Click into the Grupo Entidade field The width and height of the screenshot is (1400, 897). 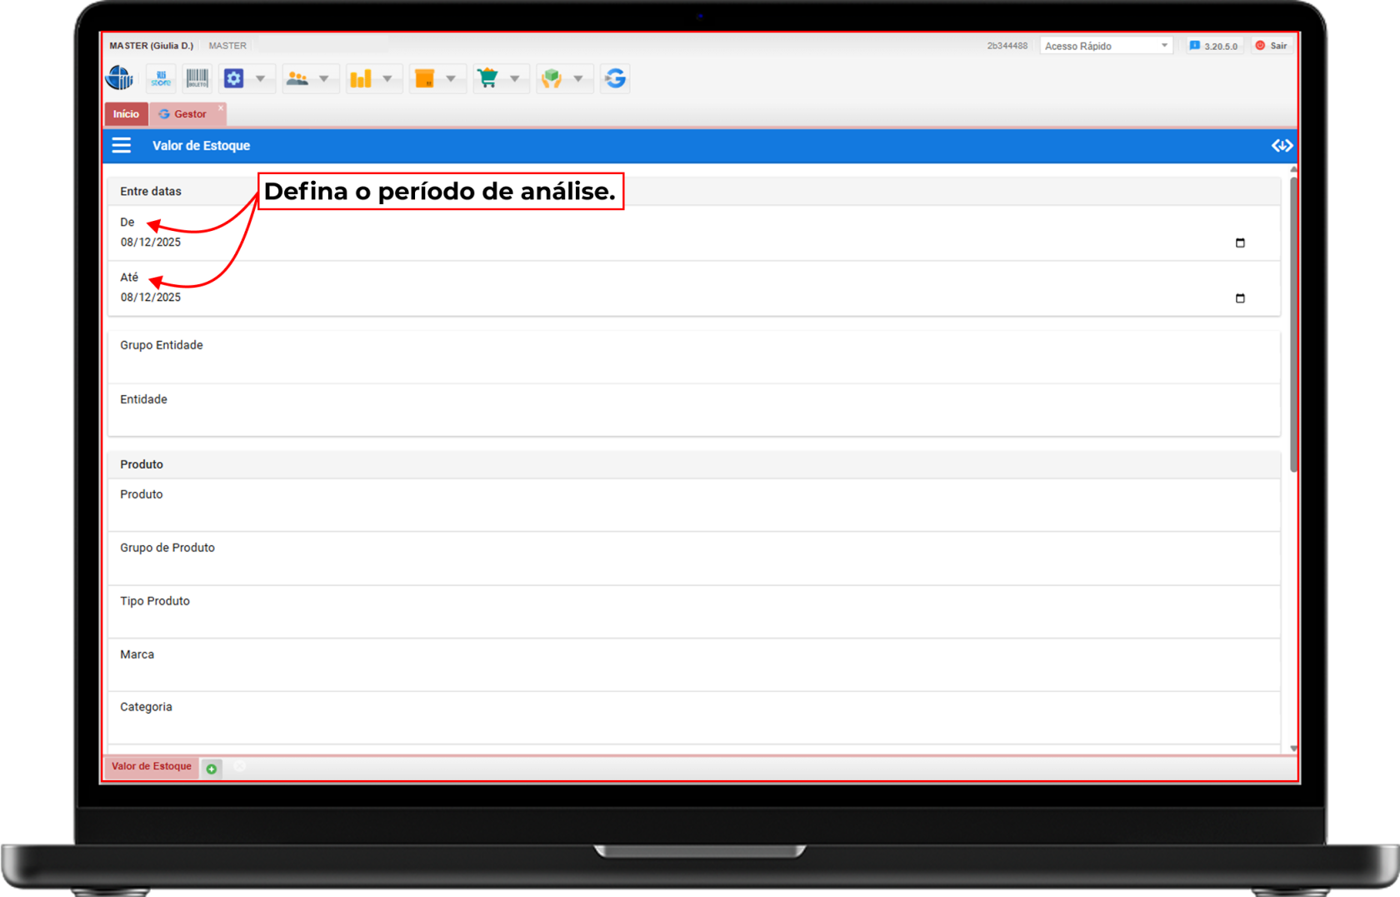pos(693,365)
